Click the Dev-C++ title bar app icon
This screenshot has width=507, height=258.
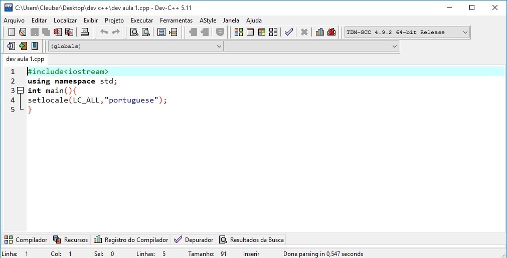[9, 7]
